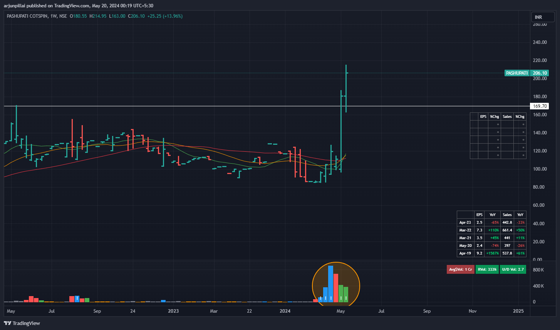
Task: Select the Apr-19 row label
Action: click(465, 253)
